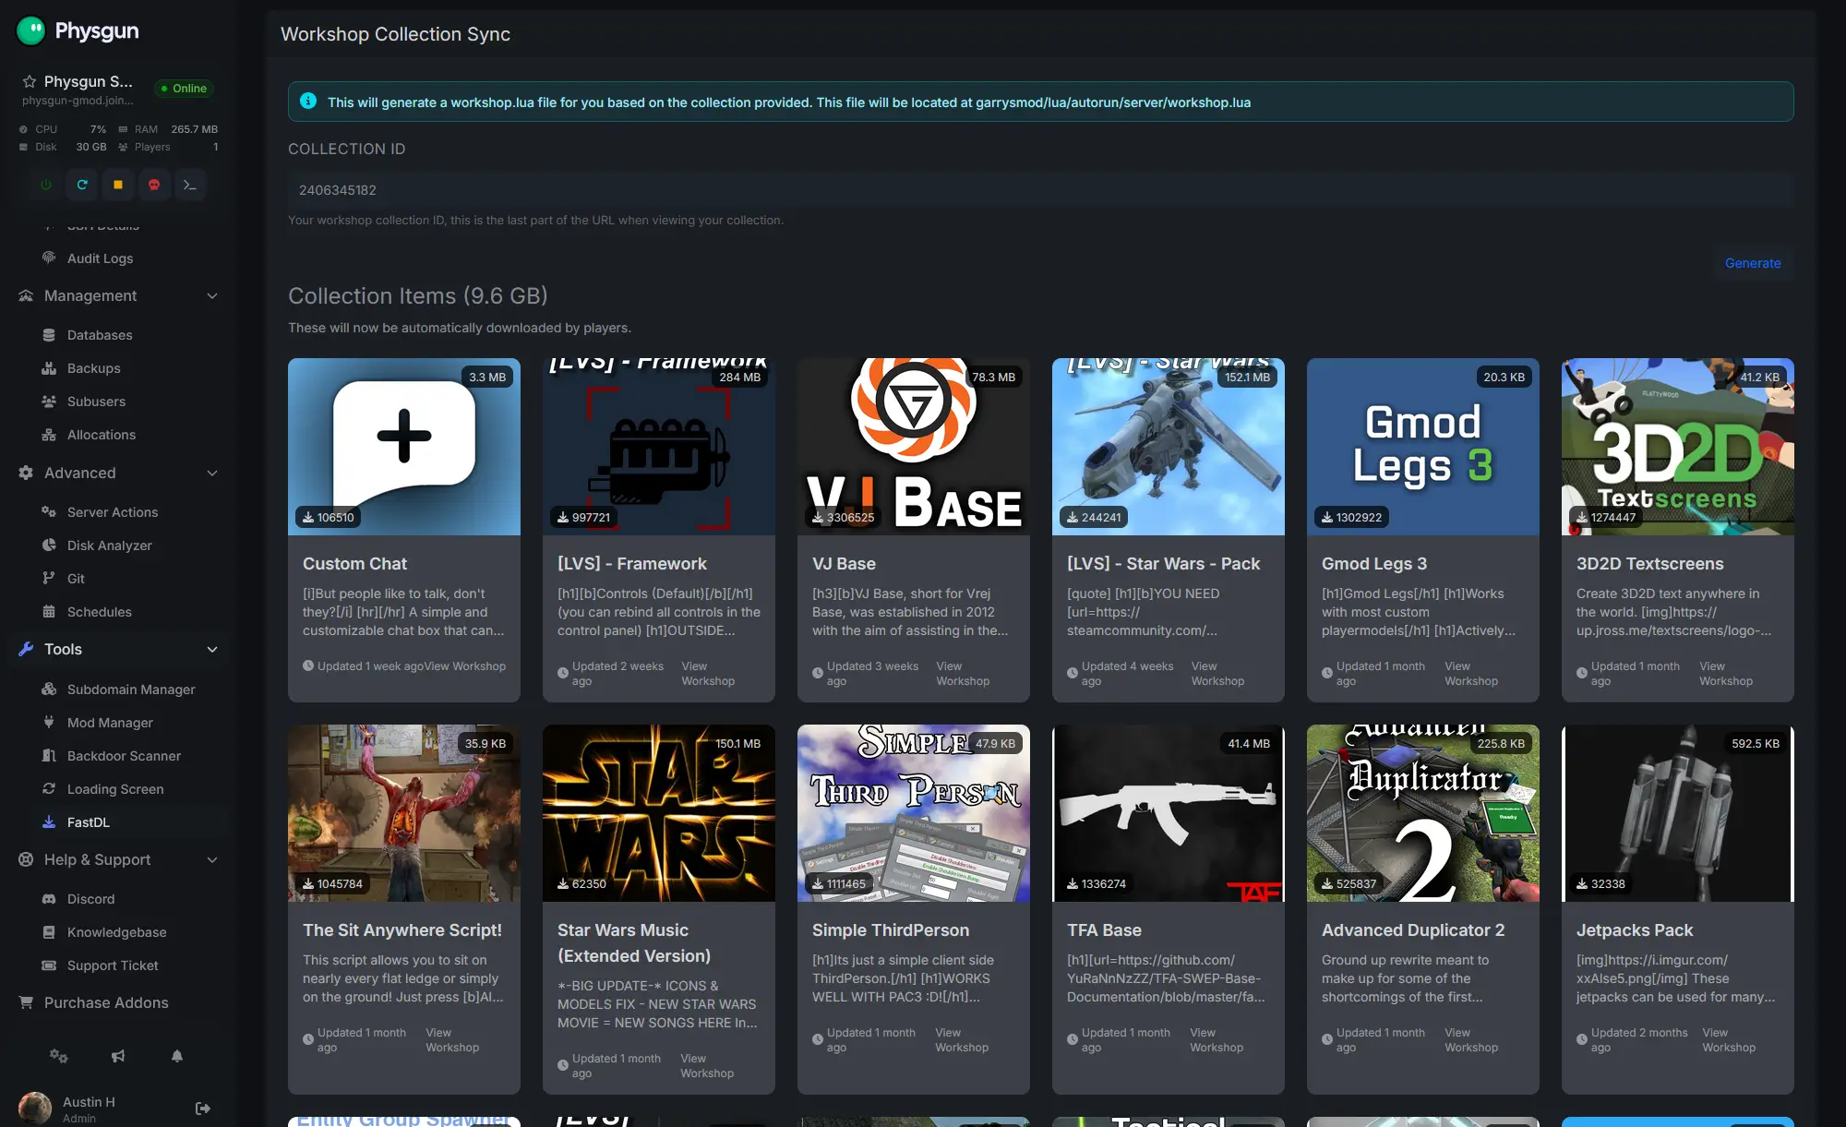Click the Backdoor Scanner icon
1846x1127 pixels.
[49, 755]
